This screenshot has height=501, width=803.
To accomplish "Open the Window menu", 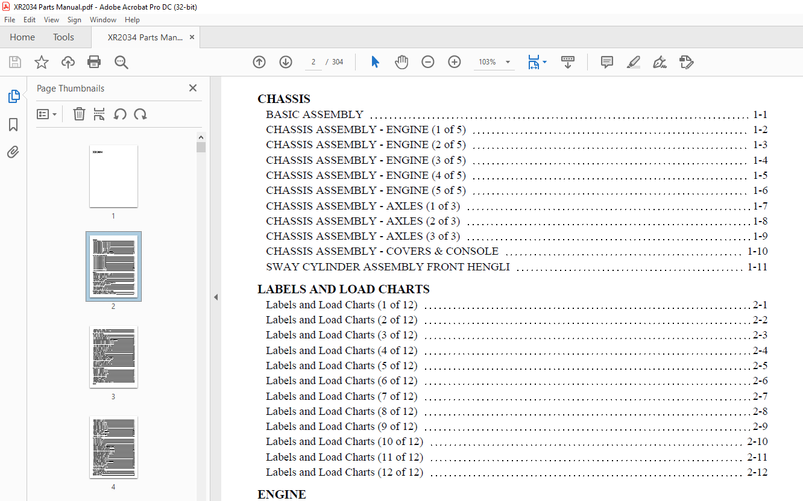I will (103, 20).
